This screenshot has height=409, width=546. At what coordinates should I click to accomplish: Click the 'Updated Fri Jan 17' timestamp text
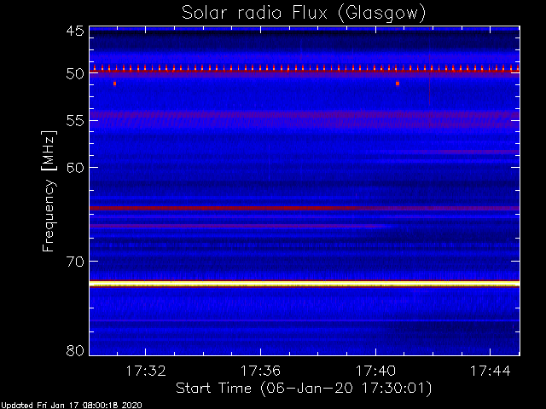click(x=71, y=406)
